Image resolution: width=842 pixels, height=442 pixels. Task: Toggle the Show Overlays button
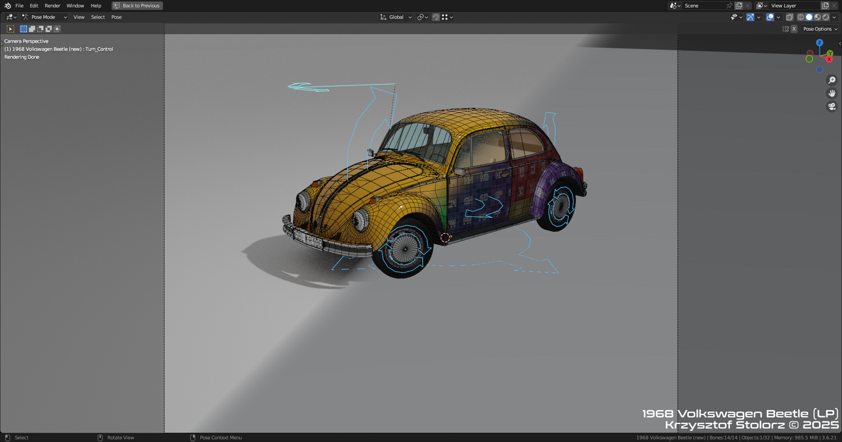click(770, 17)
